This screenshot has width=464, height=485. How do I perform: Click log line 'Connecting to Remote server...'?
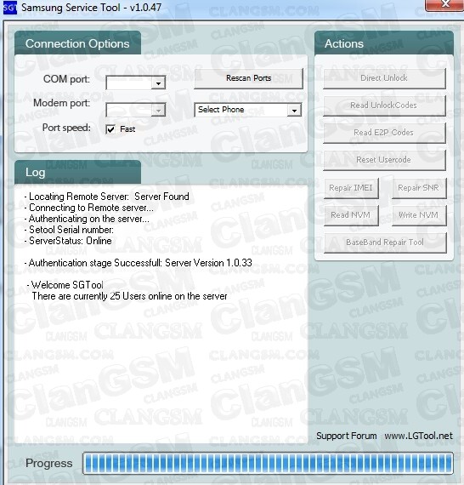point(88,208)
